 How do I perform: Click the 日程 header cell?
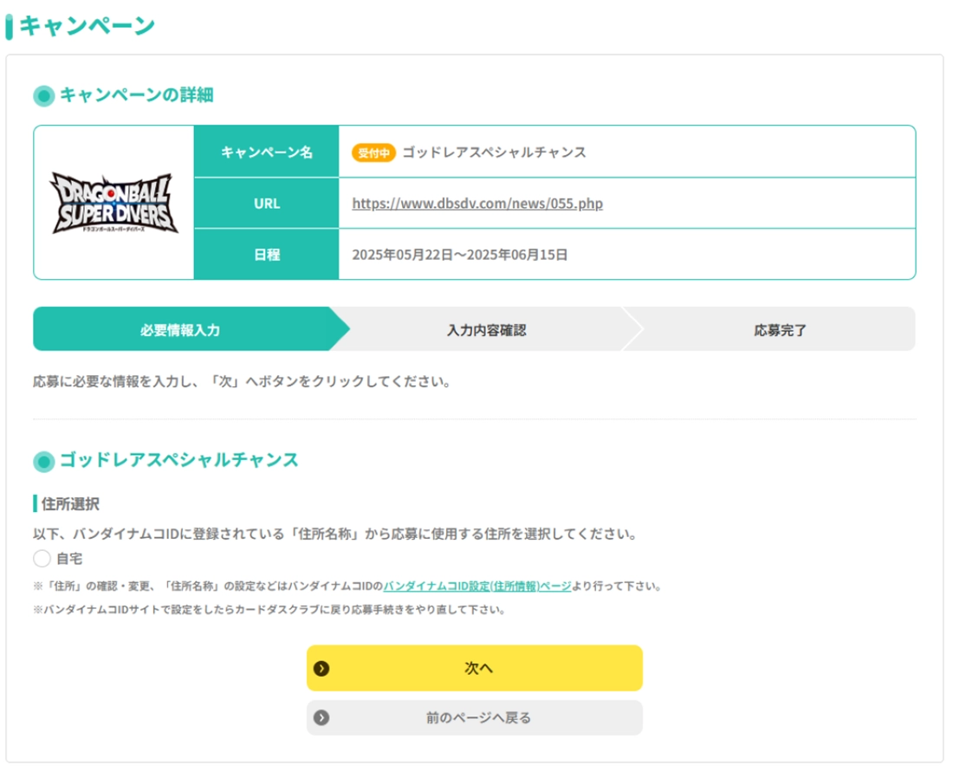click(x=266, y=255)
